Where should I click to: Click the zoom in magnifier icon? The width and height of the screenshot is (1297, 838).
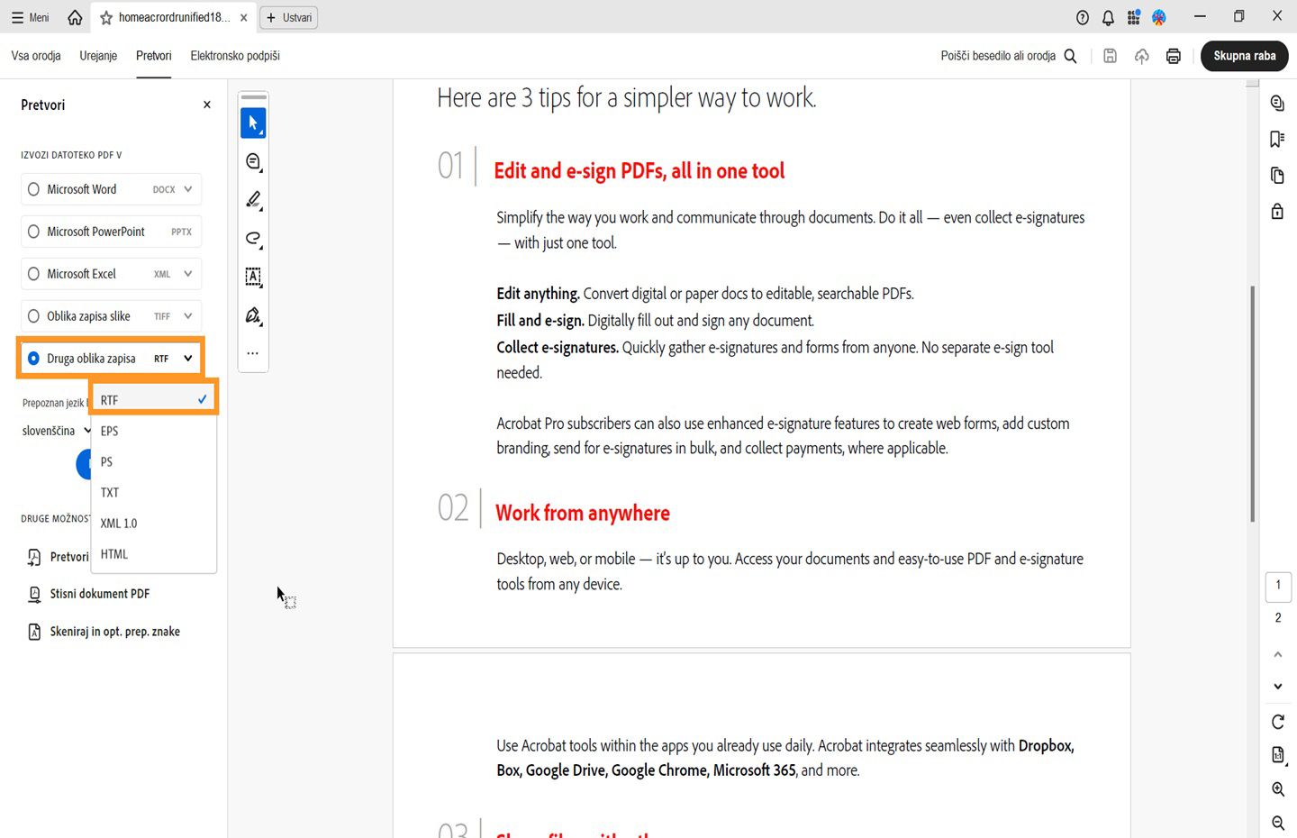coord(1277,788)
